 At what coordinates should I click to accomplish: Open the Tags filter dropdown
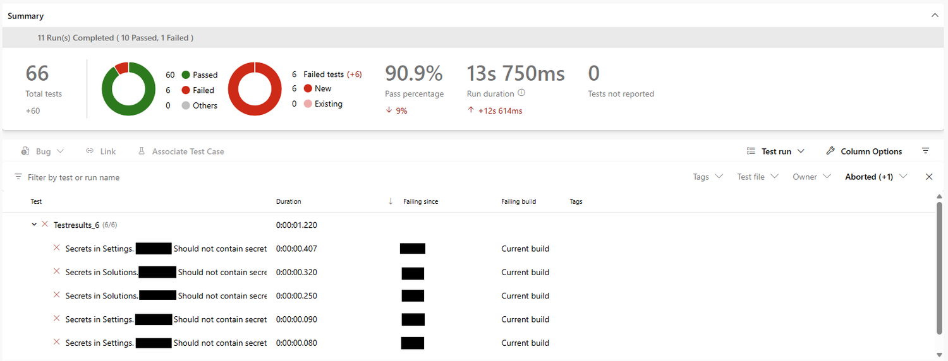pyautogui.click(x=708, y=177)
